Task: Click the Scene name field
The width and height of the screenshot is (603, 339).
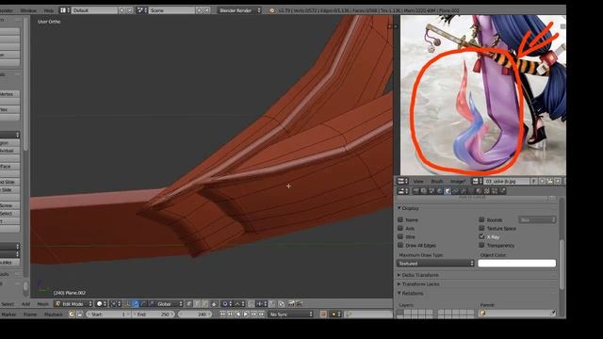Action: pyautogui.click(x=171, y=10)
